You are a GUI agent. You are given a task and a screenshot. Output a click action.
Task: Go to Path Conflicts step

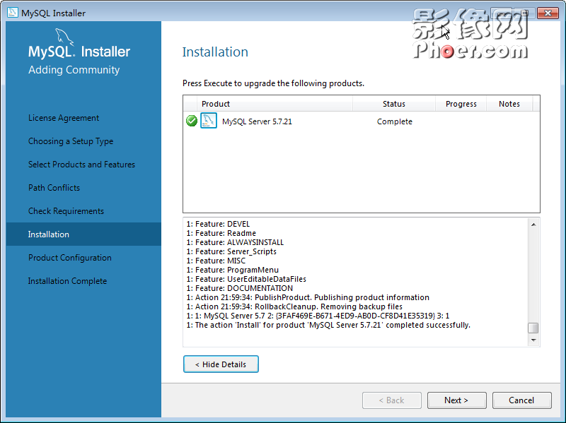(54, 188)
